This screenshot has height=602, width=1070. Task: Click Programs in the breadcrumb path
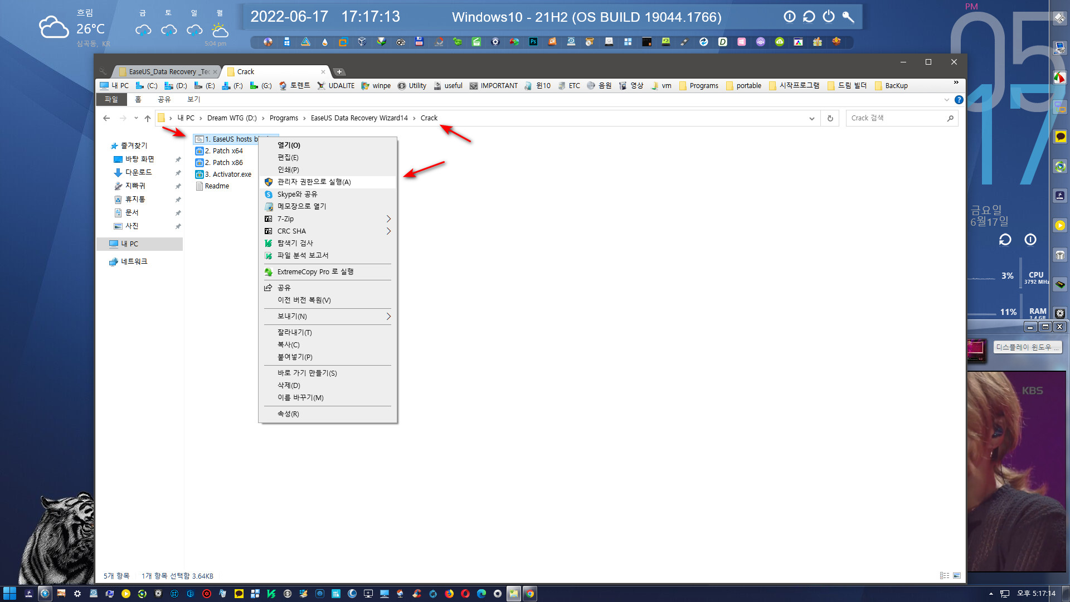coord(284,118)
